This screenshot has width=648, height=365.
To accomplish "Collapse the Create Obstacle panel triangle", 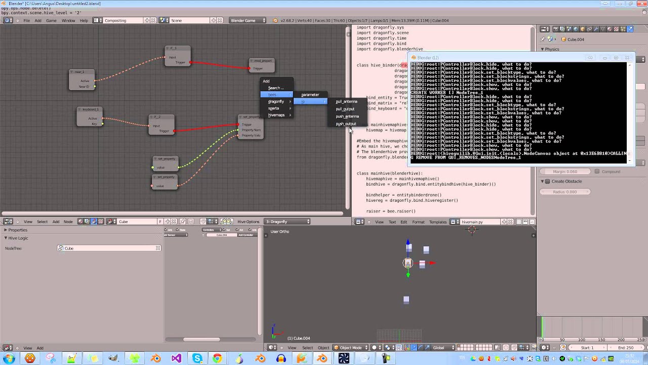I will (x=542, y=181).
